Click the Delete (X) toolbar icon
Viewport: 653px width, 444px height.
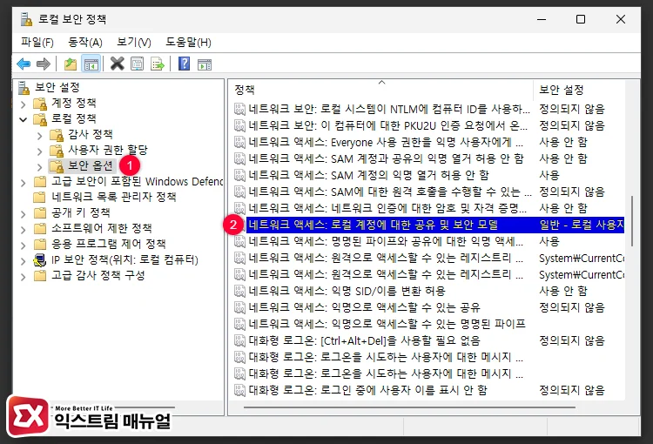point(117,64)
